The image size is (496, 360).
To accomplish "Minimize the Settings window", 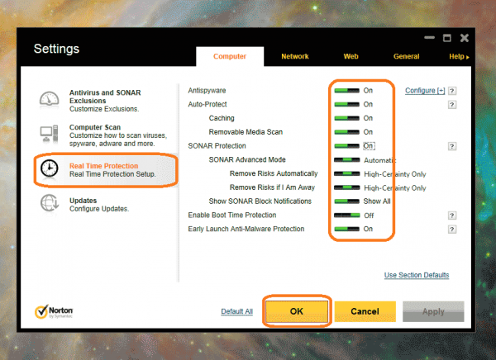I will pyautogui.click(x=429, y=38).
